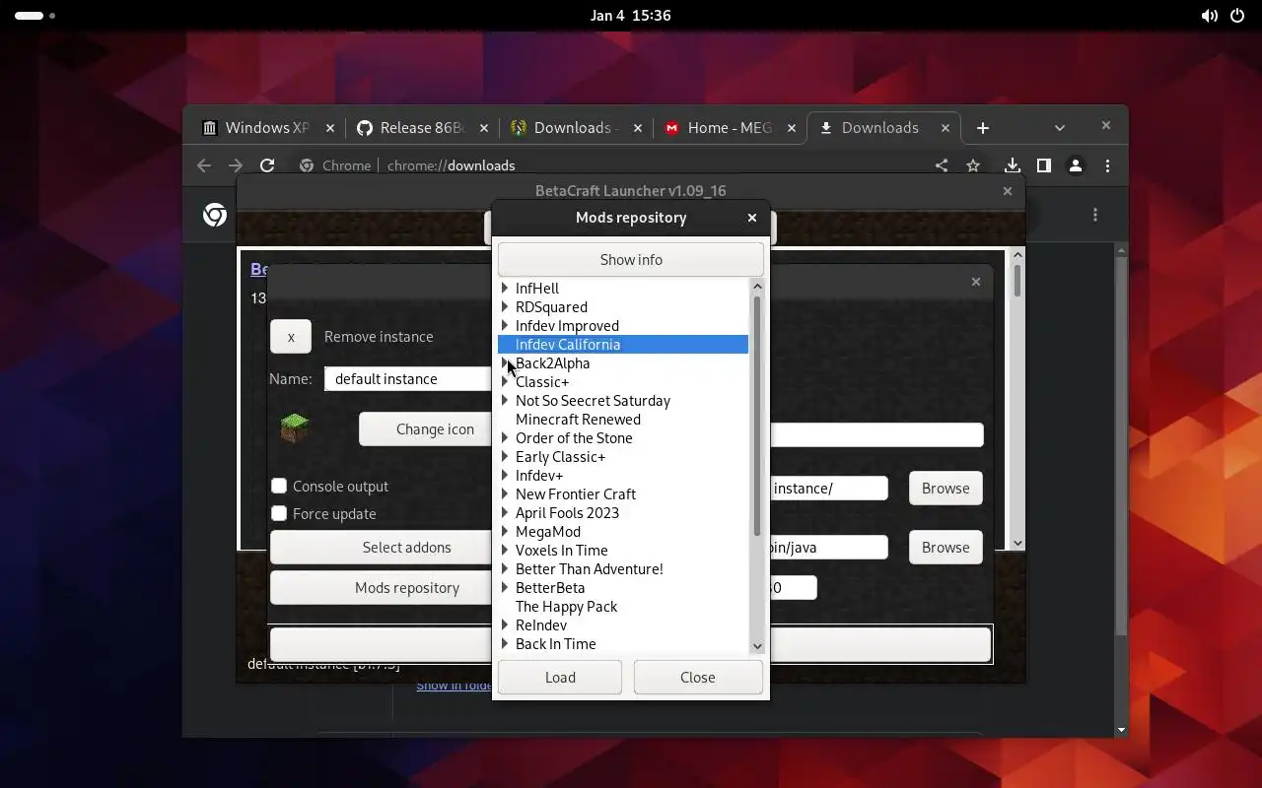Select April Fools 2023 mod
Screen dimensions: 1262x788
[567, 513]
